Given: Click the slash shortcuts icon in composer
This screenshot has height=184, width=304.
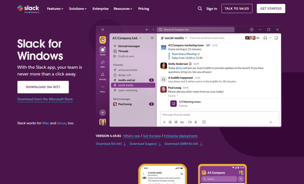Looking at the screenshot, I should point(204,122).
